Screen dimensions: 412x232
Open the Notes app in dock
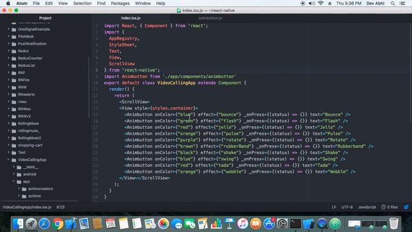(124, 224)
